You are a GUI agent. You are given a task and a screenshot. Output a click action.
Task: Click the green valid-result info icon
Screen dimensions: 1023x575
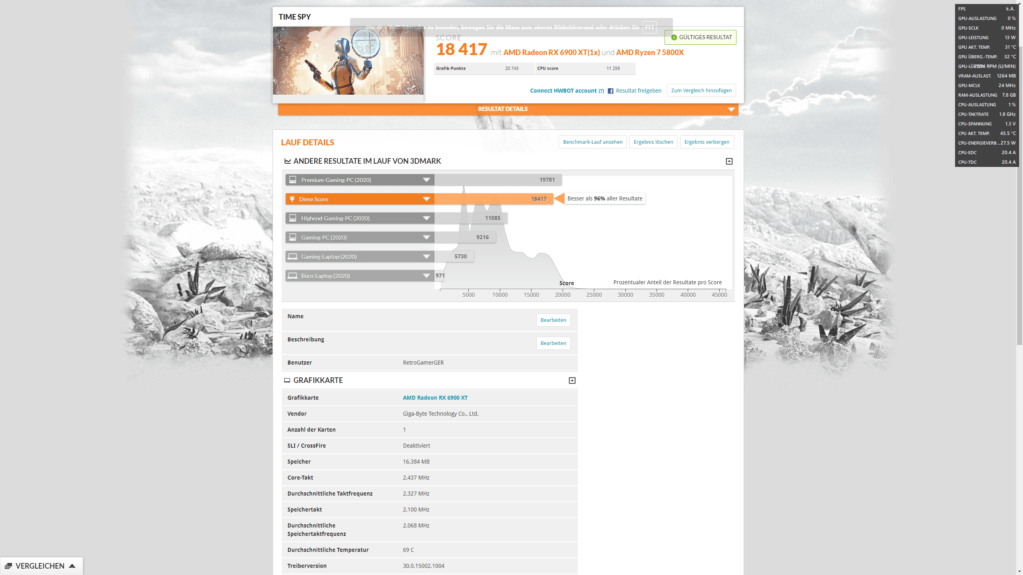pyautogui.click(x=674, y=38)
